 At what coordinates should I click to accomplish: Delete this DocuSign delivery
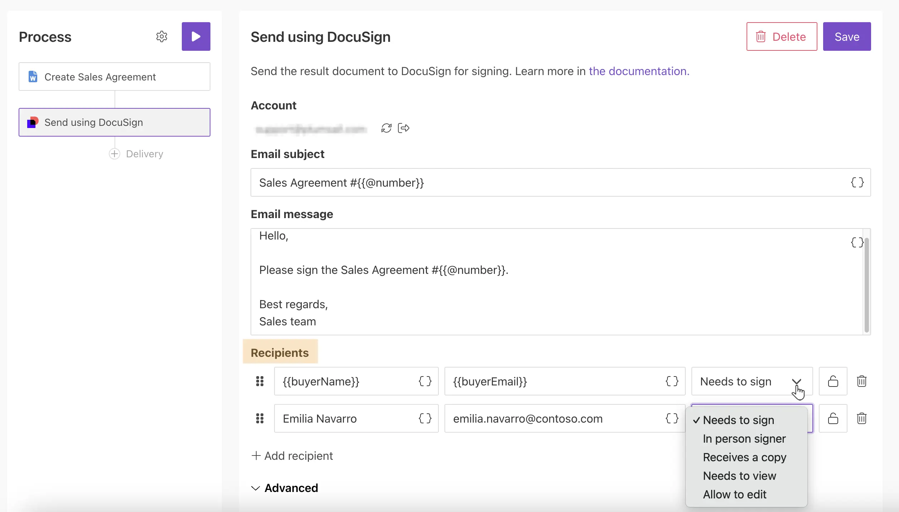coord(782,36)
